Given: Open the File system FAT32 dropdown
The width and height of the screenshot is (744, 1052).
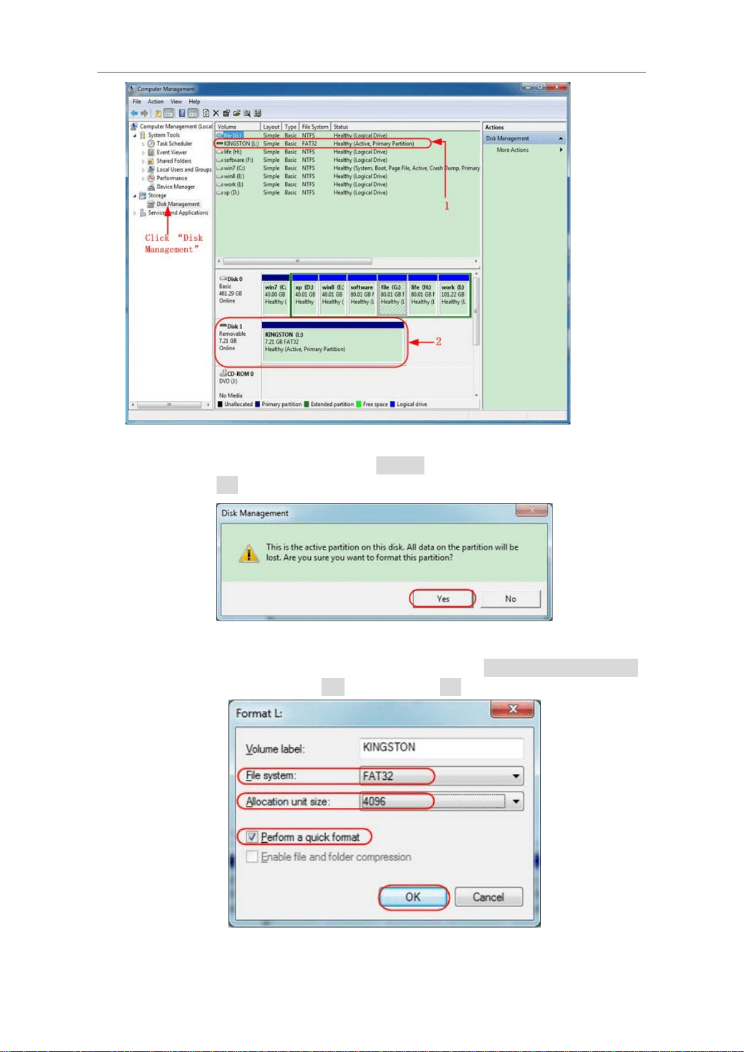Looking at the screenshot, I should click(x=441, y=776).
